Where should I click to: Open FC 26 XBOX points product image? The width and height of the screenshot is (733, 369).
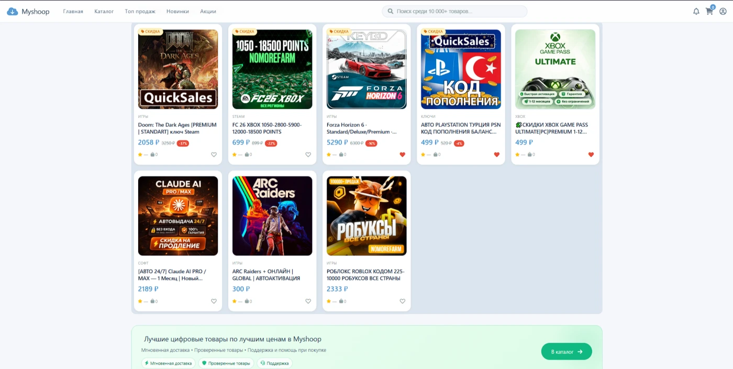272,69
